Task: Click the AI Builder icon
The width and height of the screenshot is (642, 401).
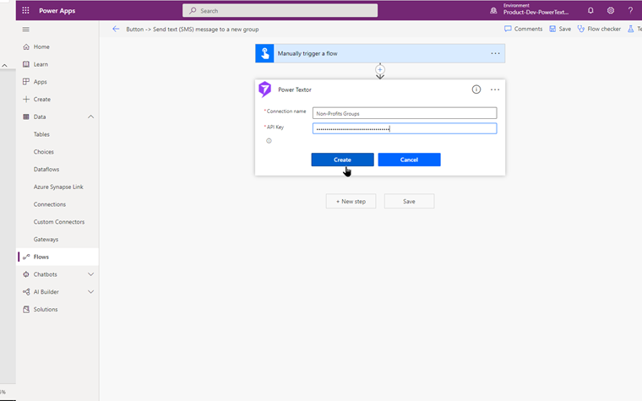Action: pos(26,292)
